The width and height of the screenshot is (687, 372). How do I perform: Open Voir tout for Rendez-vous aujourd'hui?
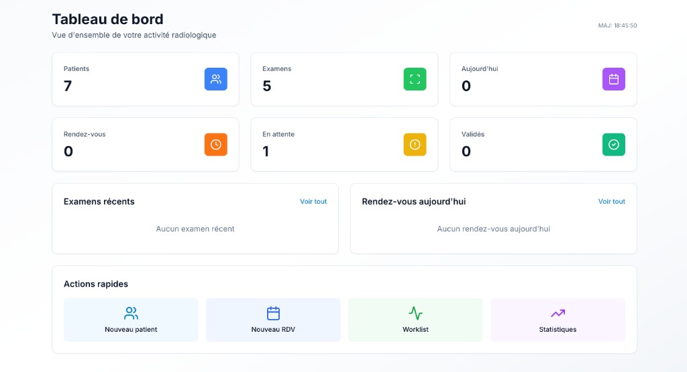pos(612,201)
